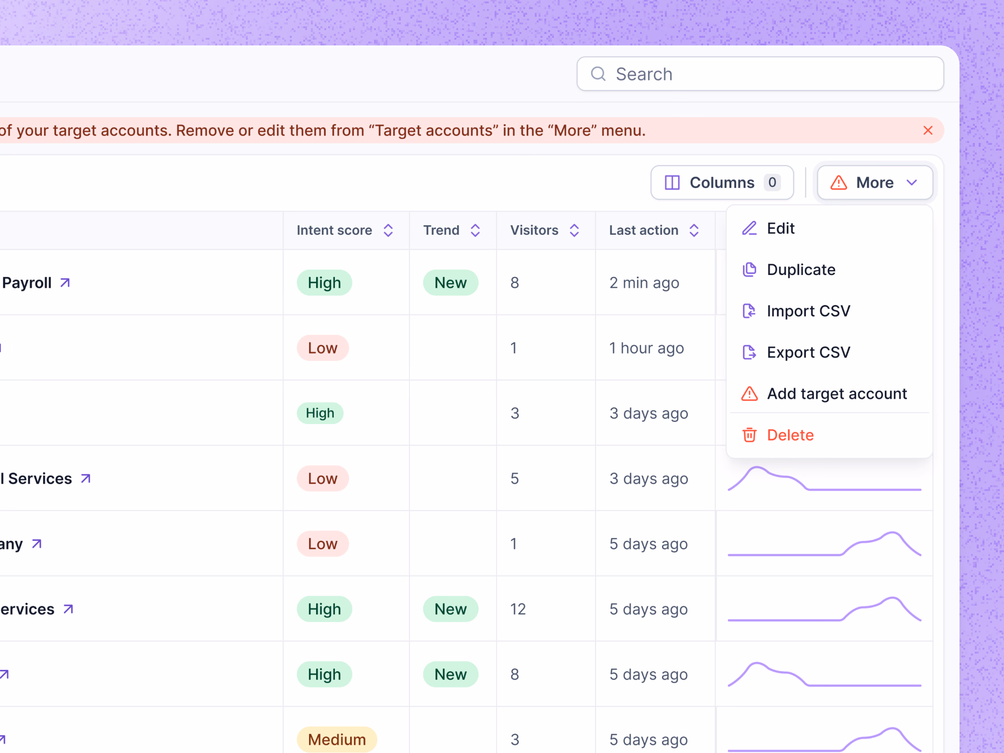Open the 'any' row external link arrow
Image resolution: width=1004 pixels, height=753 pixels.
(x=36, y=544)
